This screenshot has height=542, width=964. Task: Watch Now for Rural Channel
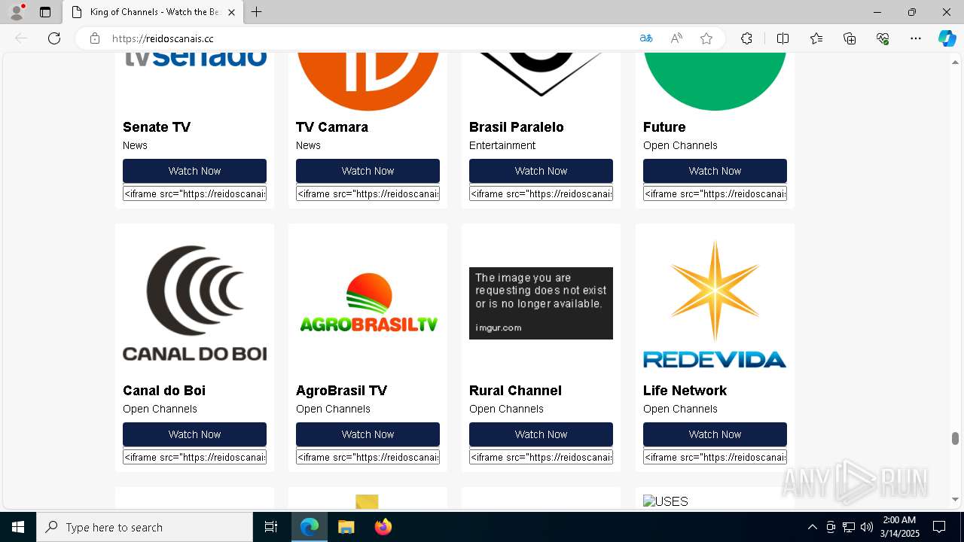point(541,434)
